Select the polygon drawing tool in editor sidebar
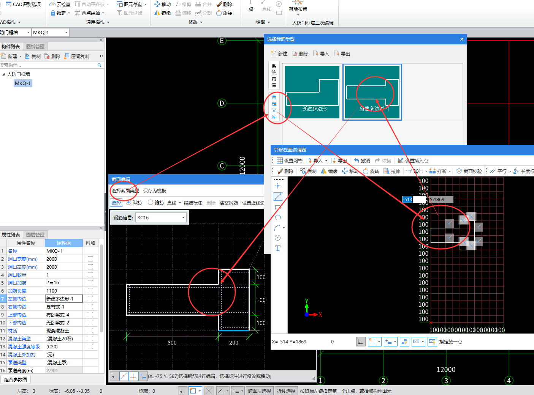Screen dimensions: 534x395 278,217
